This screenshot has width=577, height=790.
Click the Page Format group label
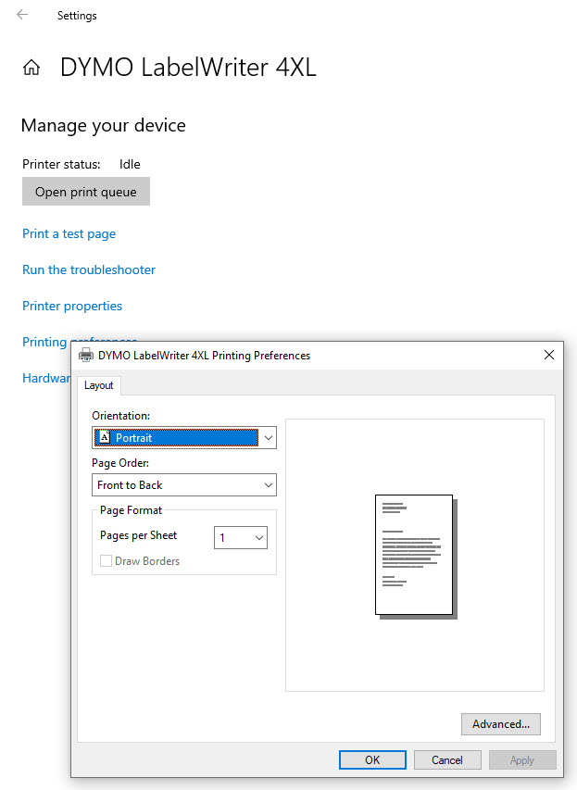click(x=131, y=510)
